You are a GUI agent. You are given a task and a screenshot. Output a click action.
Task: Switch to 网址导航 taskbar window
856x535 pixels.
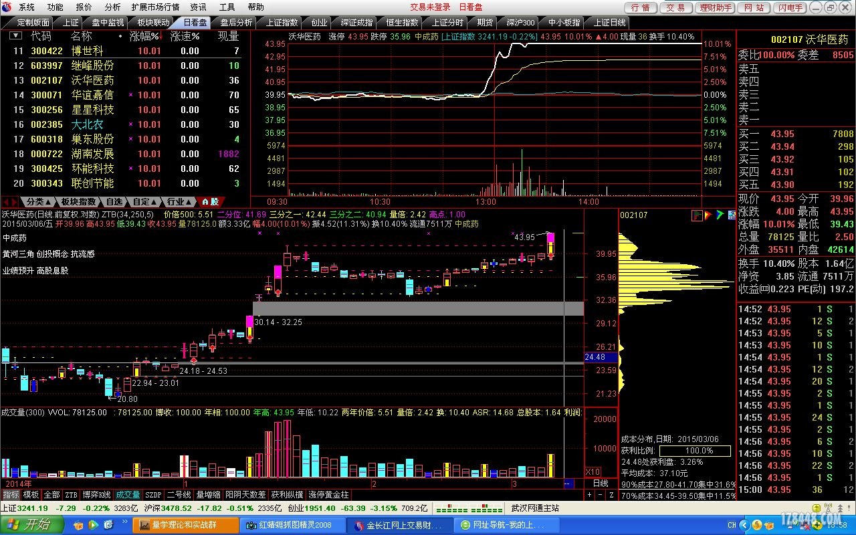pyautogui.click(x=506, y=525)
